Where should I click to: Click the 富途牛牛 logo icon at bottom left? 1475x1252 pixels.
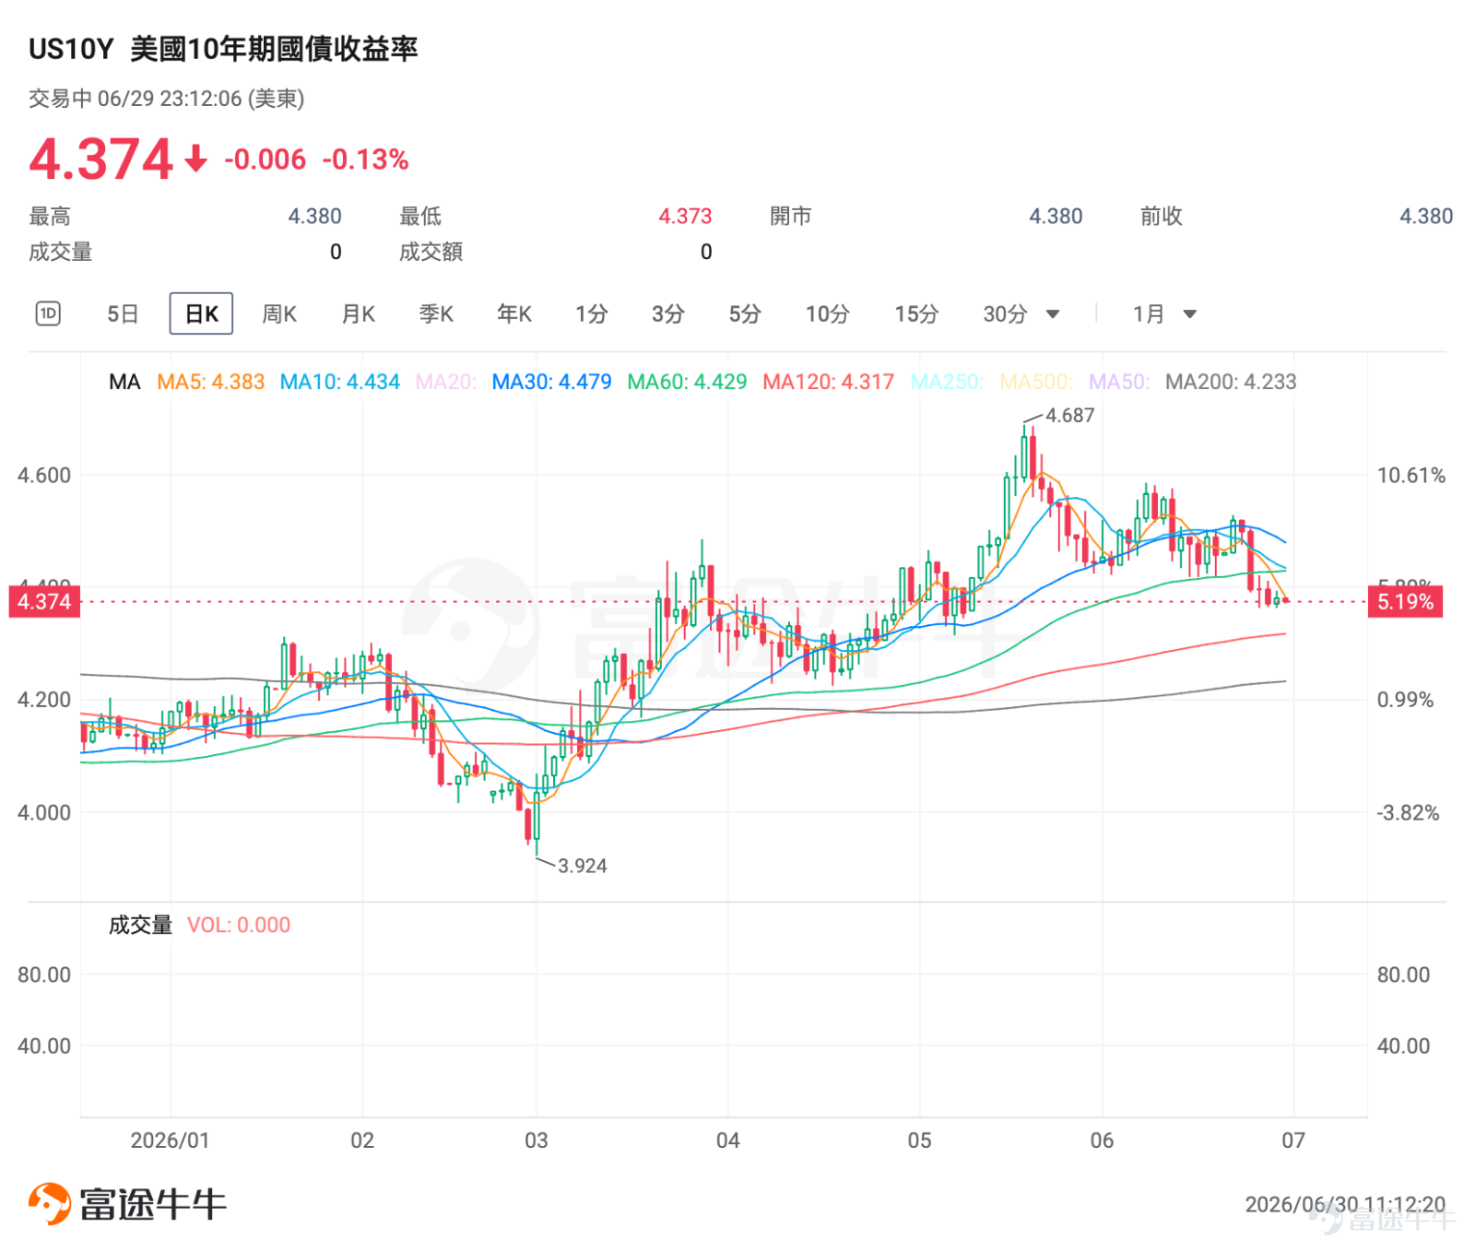50,1203
